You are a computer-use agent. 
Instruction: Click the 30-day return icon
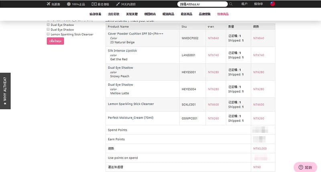tap(118, 4)
